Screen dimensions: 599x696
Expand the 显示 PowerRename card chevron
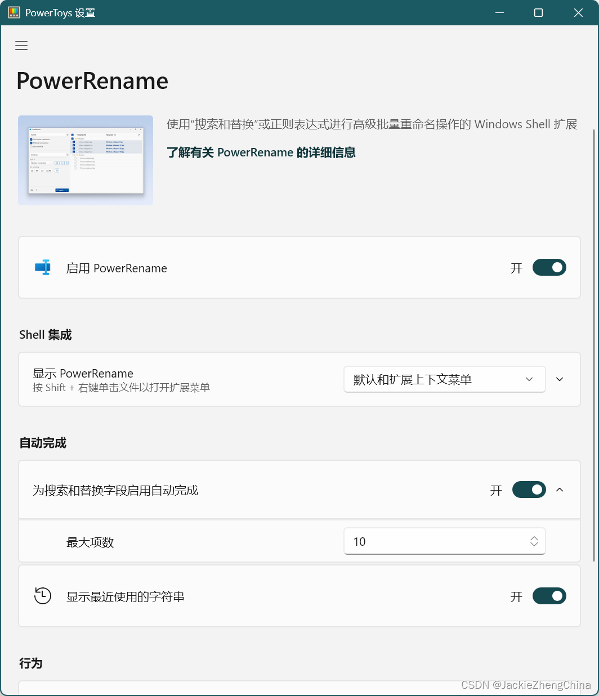560,379
